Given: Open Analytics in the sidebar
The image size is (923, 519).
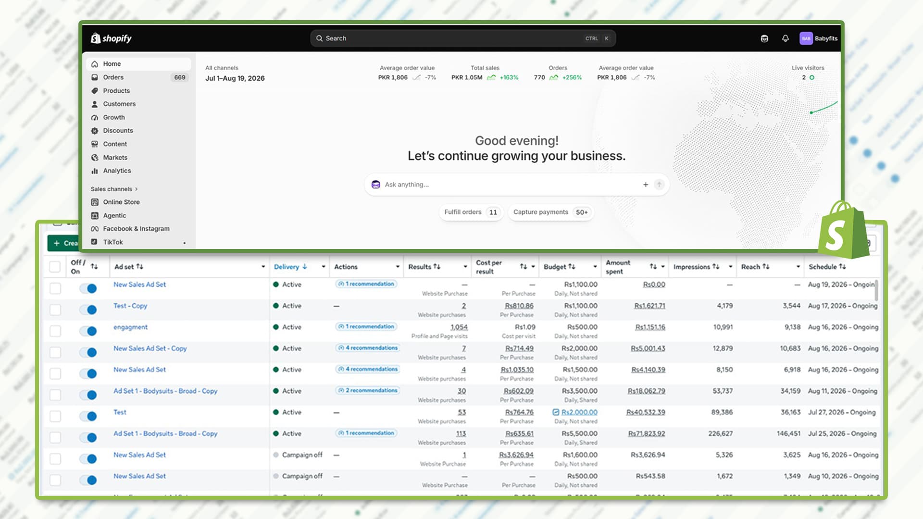Looking at the screenshot, I should coord(138,171).
